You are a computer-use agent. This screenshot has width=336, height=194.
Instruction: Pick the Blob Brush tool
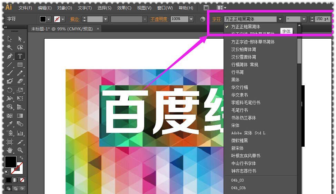10,81
